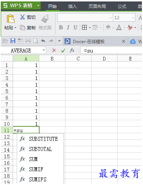Click the Copy icon
The width and height of the screenshot is (143, 185).
pyautogui.click(x=23, y=28)
